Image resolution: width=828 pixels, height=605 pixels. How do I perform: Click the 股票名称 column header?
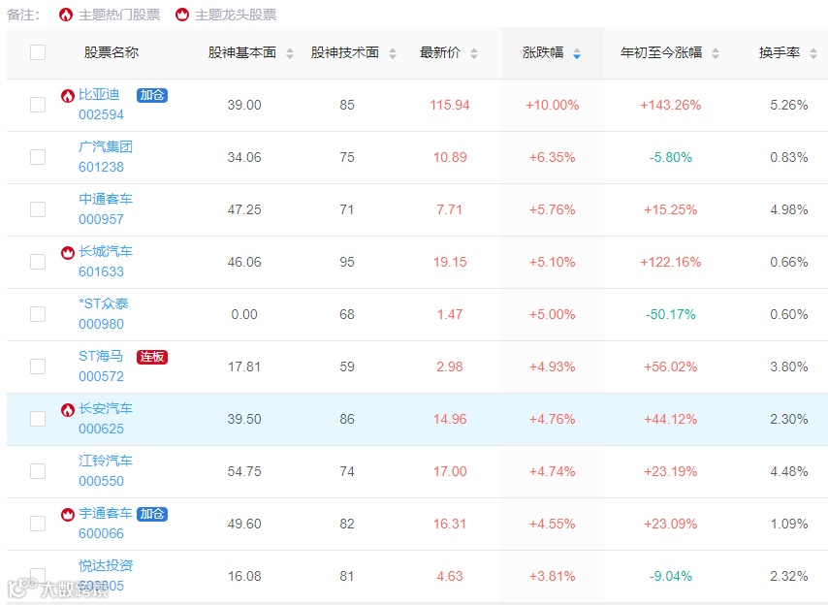point(111,52)
